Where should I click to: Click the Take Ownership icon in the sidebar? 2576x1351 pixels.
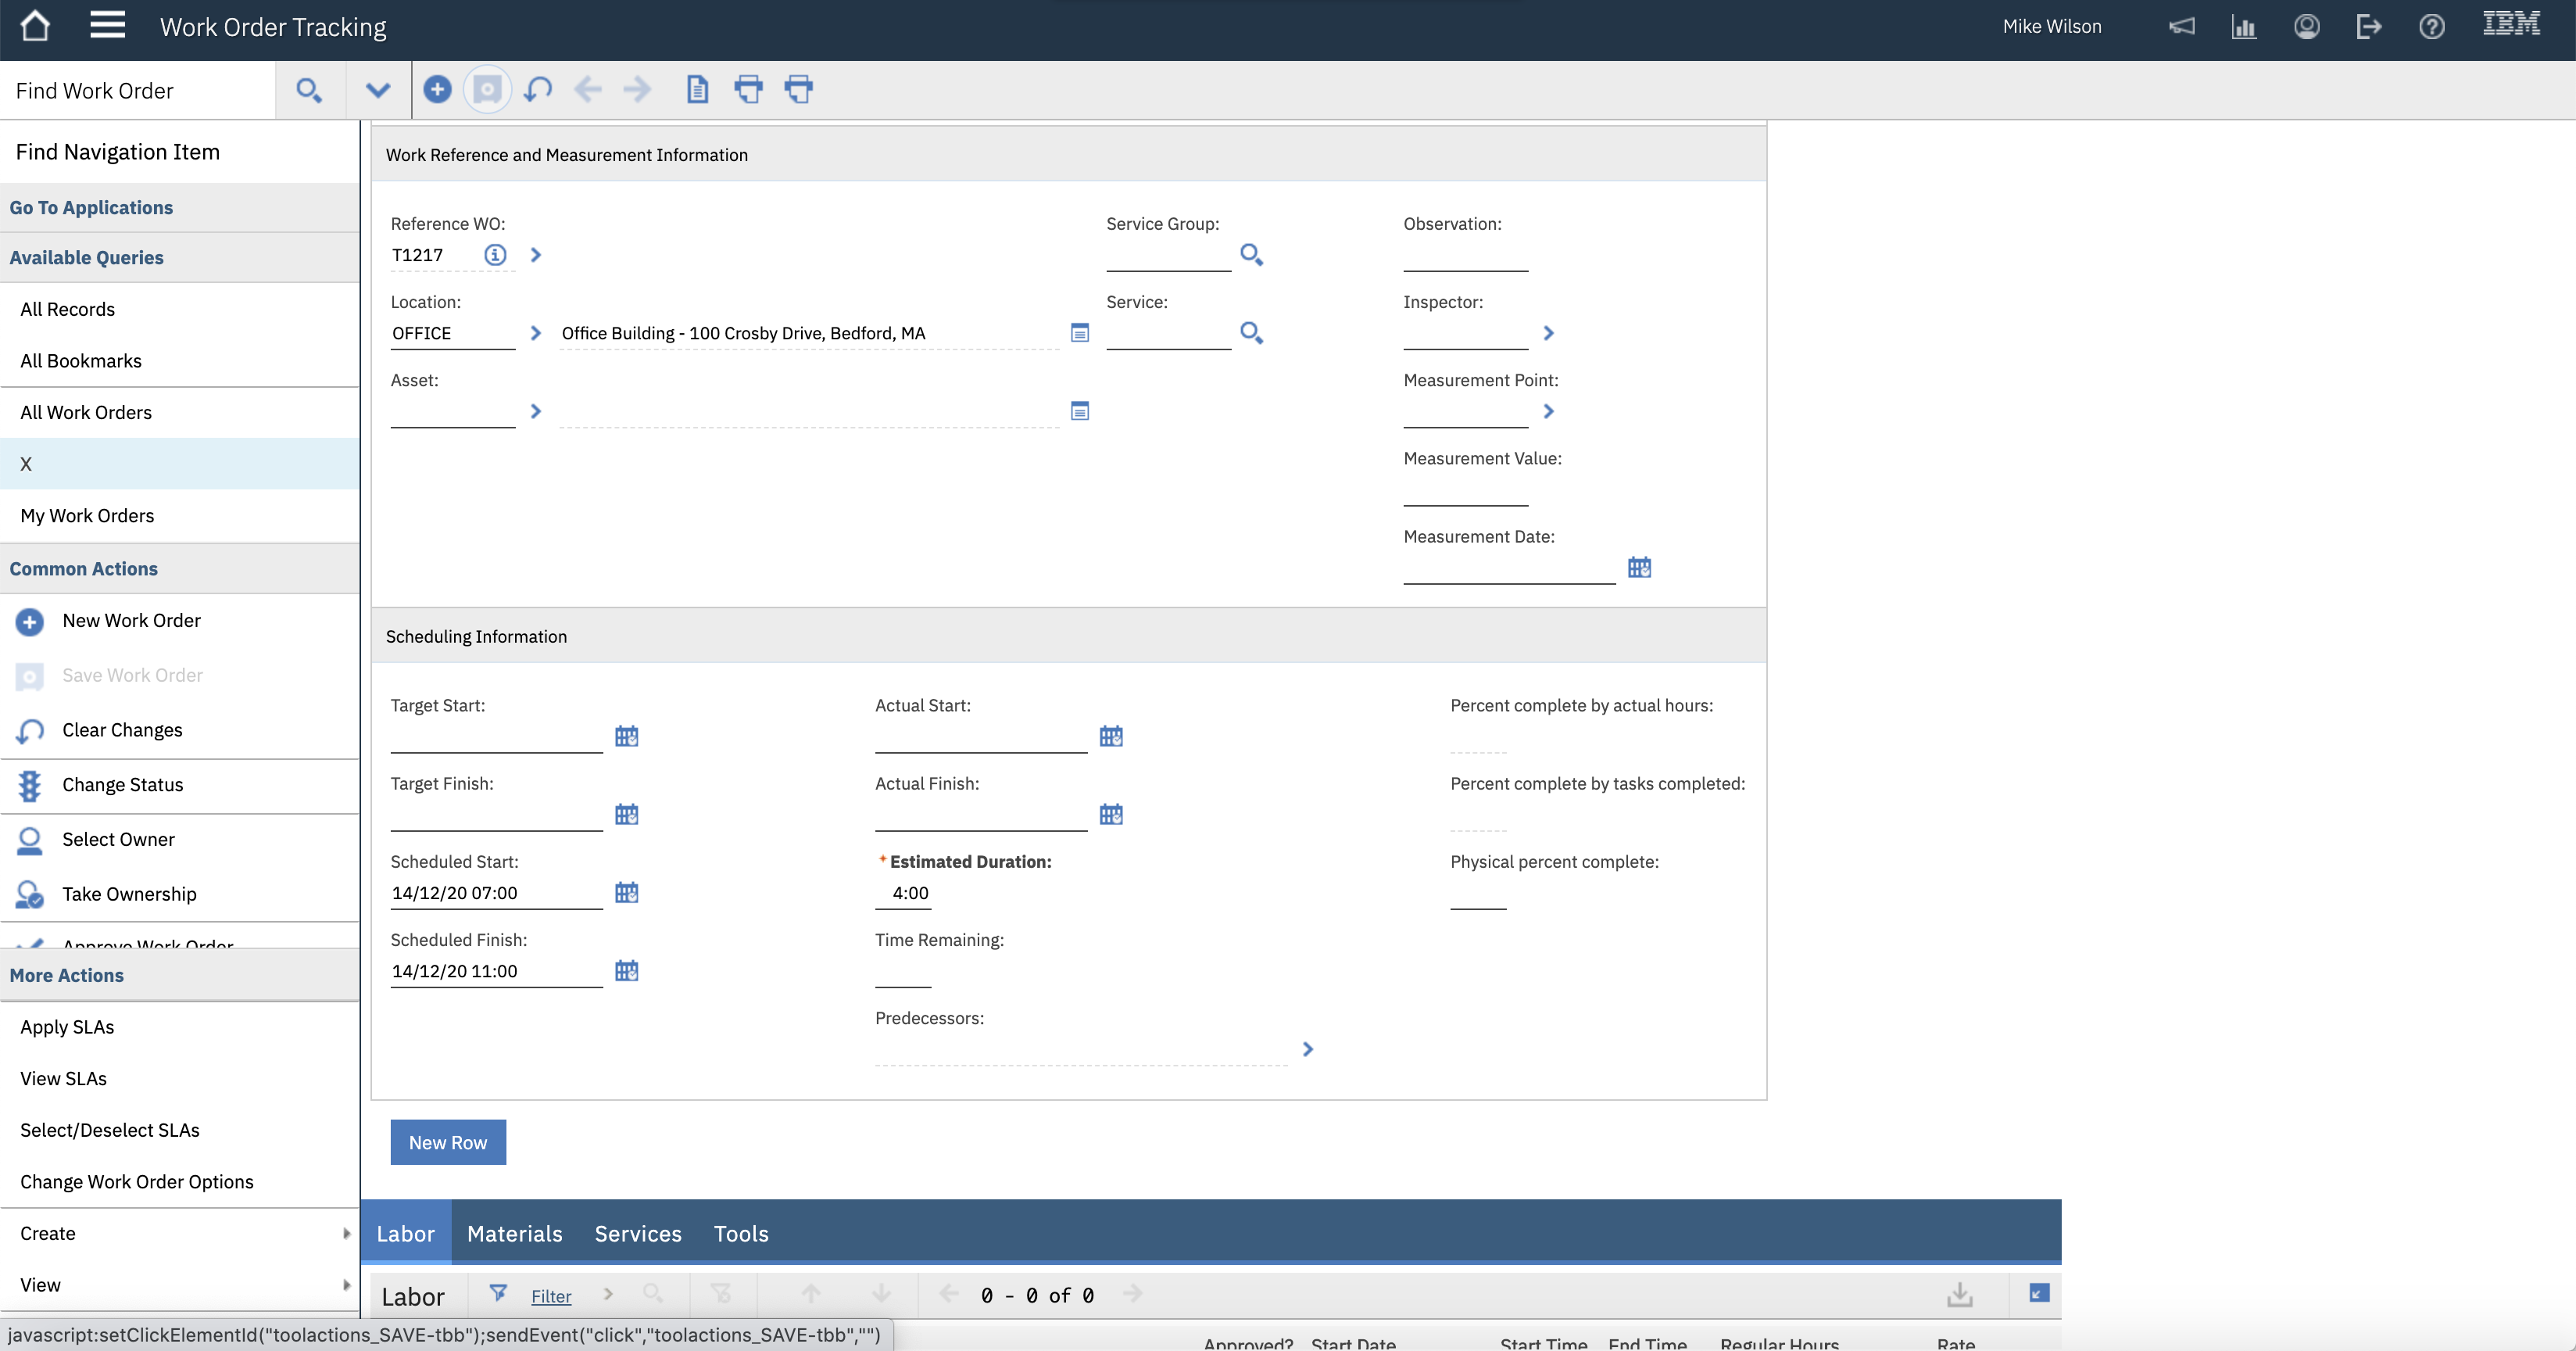tap(29, 894)
